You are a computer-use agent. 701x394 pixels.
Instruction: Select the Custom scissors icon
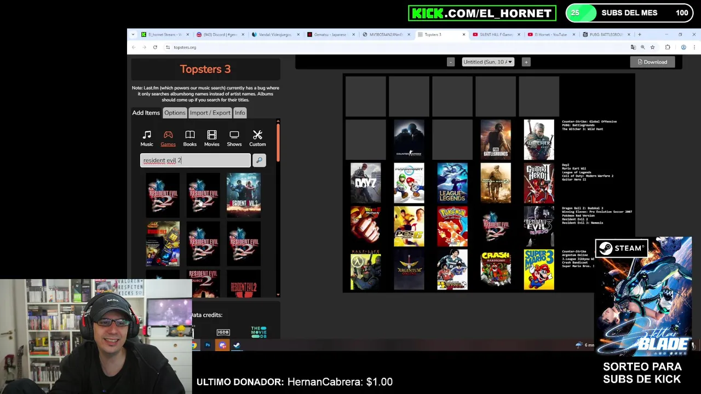point(257,138)
